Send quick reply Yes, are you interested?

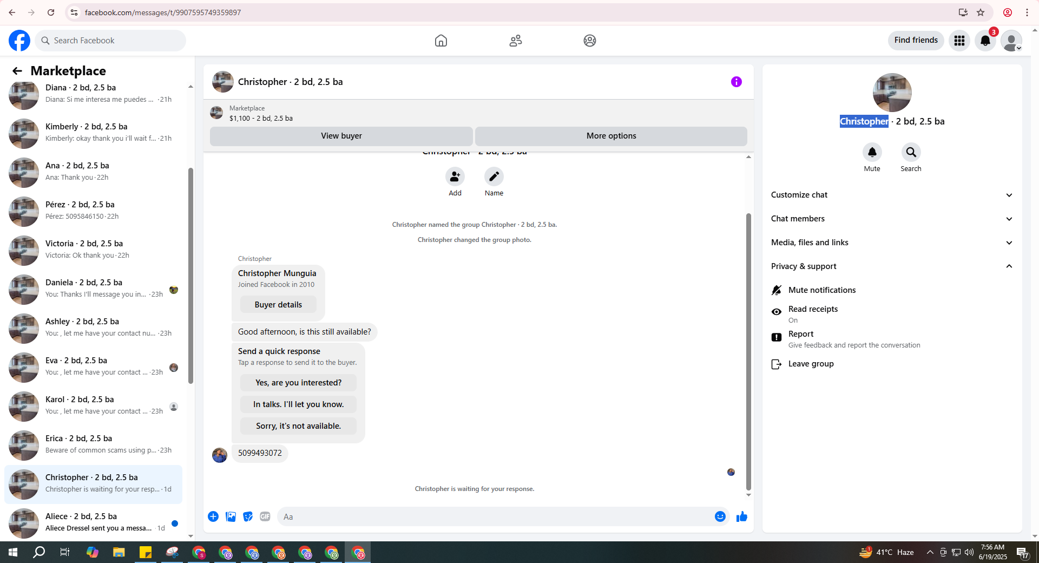pyautogui.click(x=298, y=383)
